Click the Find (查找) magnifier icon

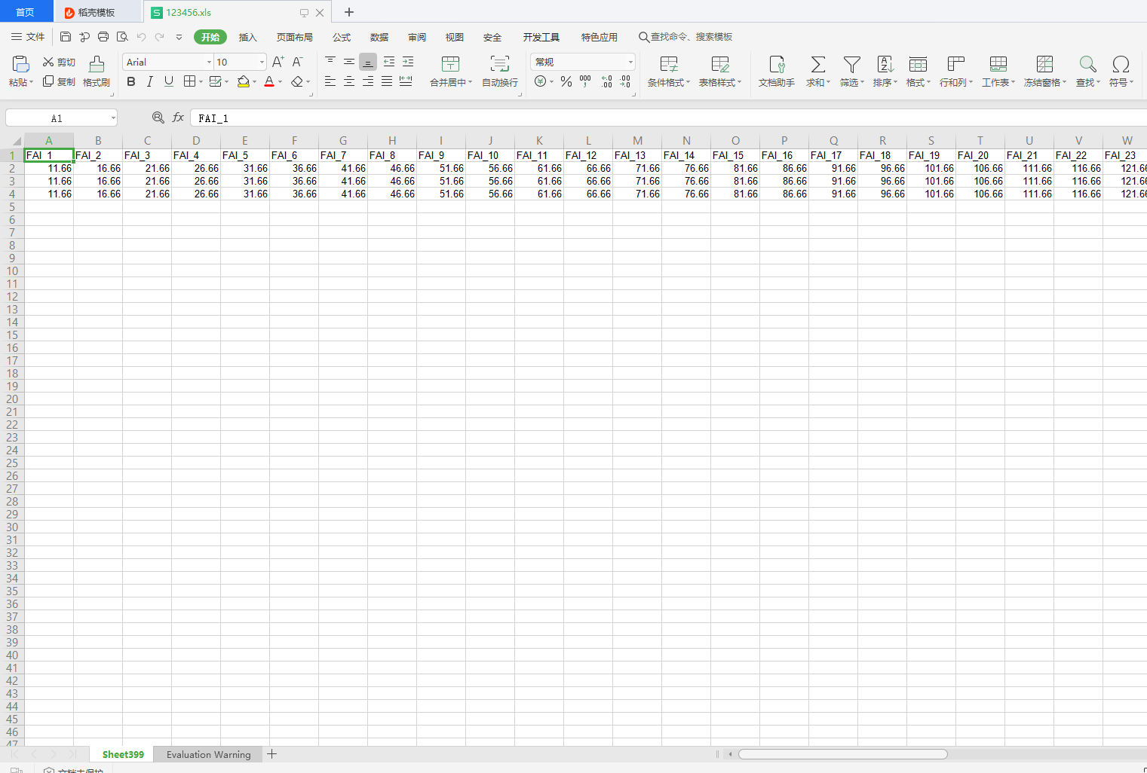click(x=1087, y=64)
